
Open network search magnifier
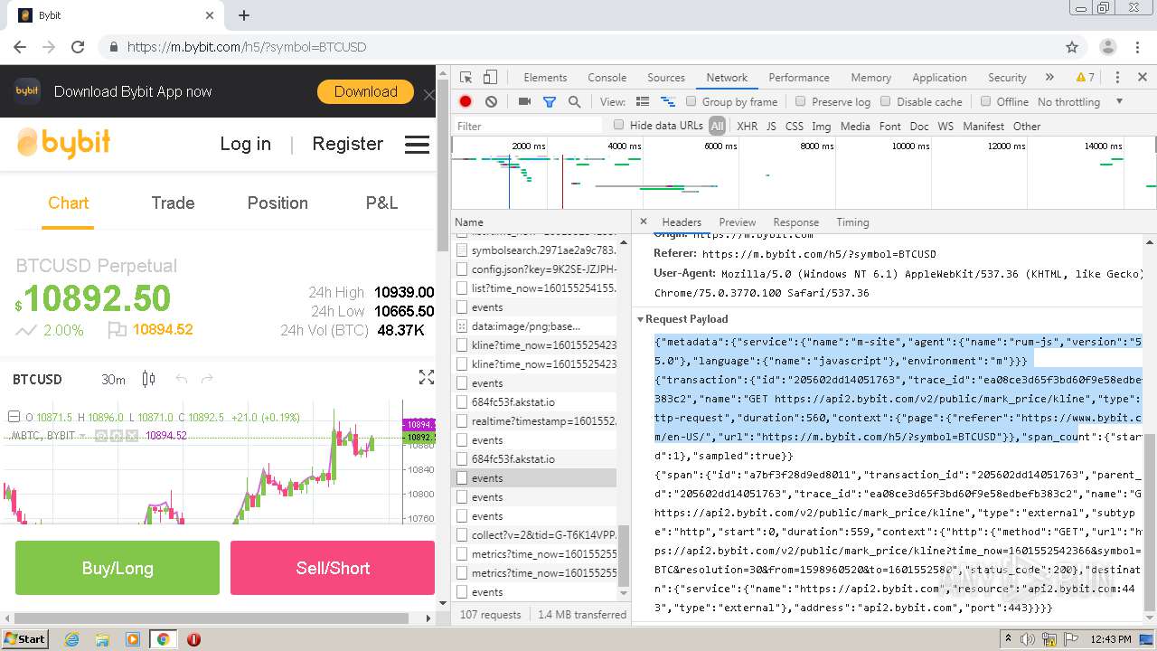[574, 102]
